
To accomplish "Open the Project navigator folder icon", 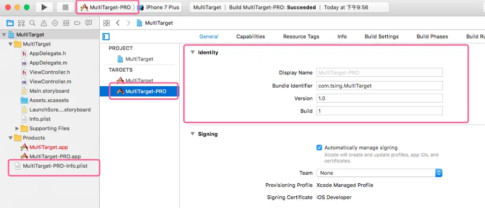I will pos(10,23).
